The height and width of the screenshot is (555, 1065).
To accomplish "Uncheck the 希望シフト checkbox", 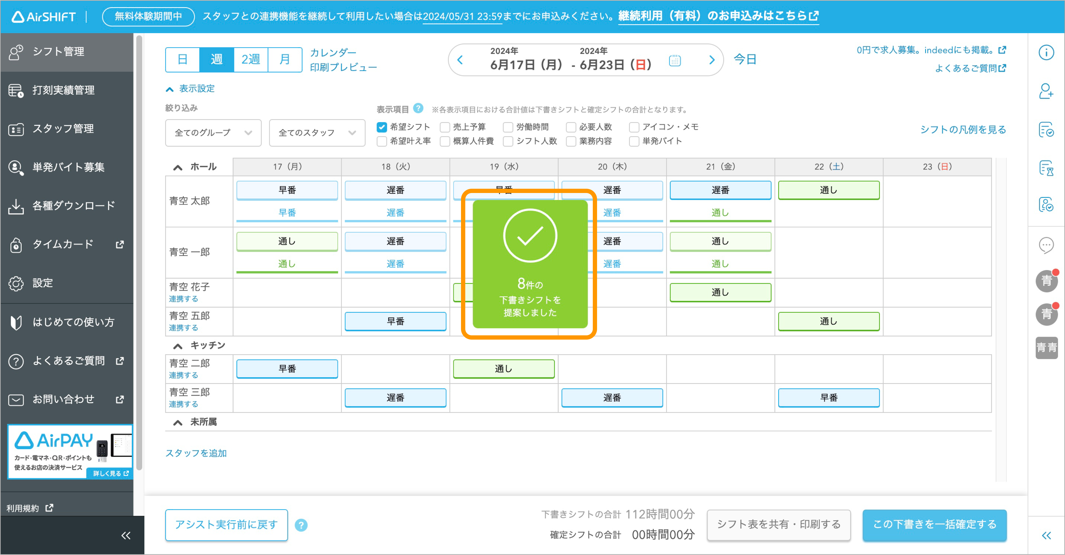I will coord(382,127).
